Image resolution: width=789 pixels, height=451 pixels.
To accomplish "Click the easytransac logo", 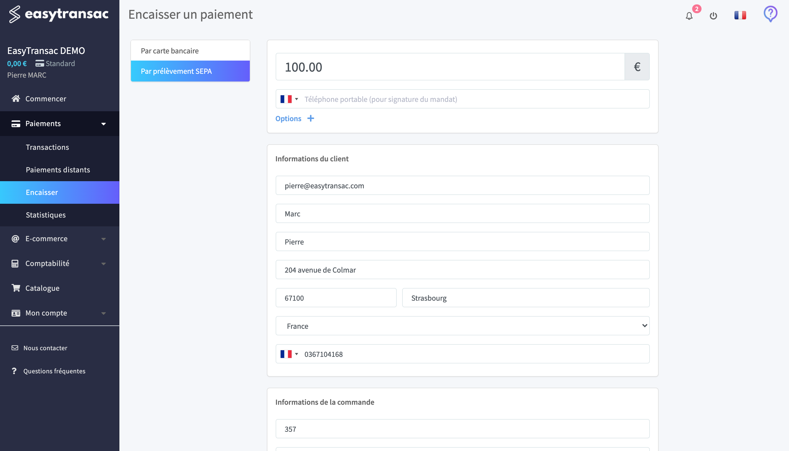I will click(x=59, y=14).
